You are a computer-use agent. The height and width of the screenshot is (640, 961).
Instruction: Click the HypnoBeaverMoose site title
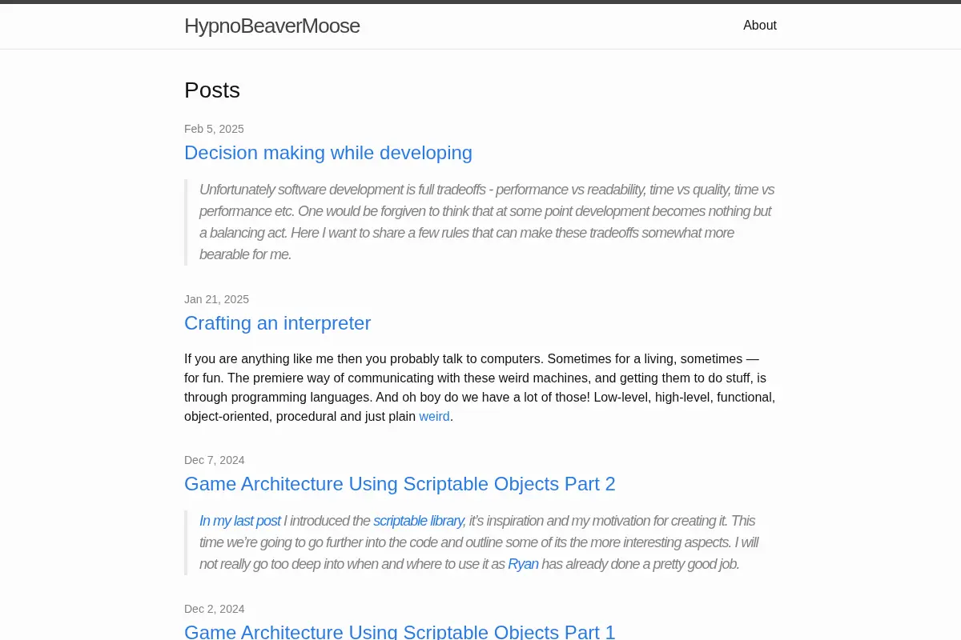click(271, 26)
